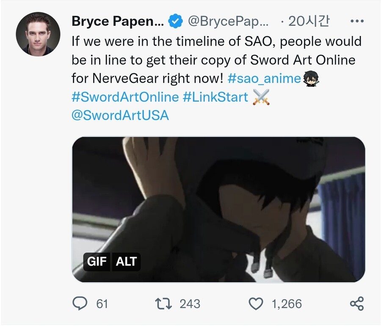The width and height of the screenshot is (381, 326).
Task: Visit the @SwordArtUSA mention
Action: pos(120,115)
